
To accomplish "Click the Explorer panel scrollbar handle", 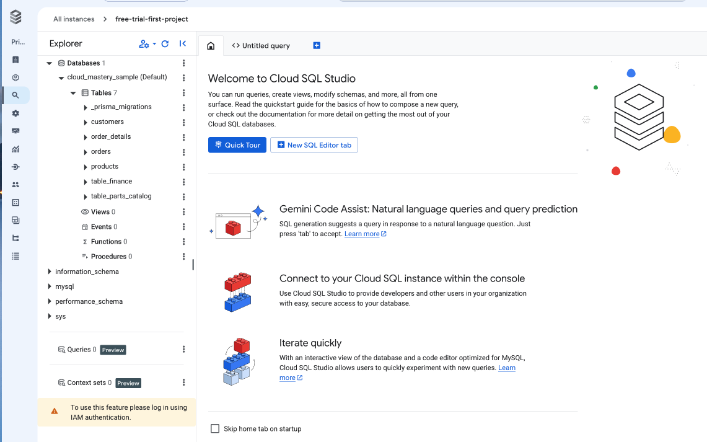I will [193, 265].
